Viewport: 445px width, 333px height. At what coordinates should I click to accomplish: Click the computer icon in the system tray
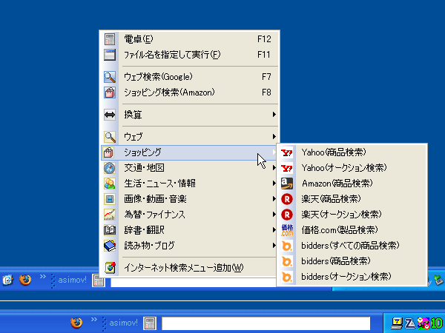pyautogui.click(x=397, y=323)
